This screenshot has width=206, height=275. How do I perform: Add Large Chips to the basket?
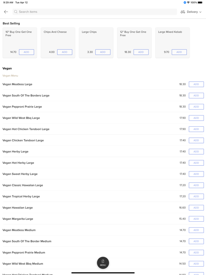tap(103, 52)
